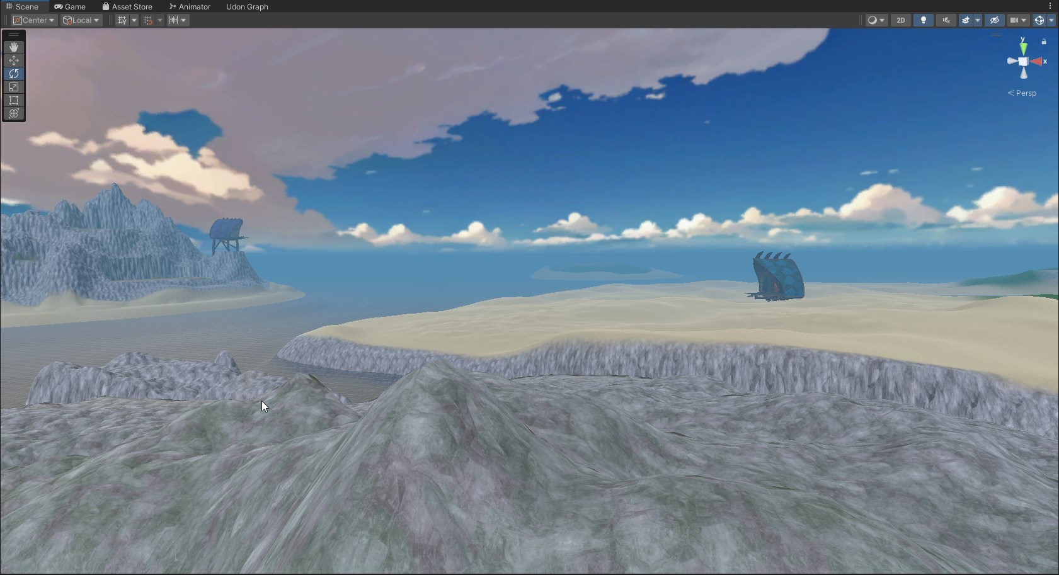1059x575 pixels.
Task: Click the grid visibility icon
Action: [122, 20]
